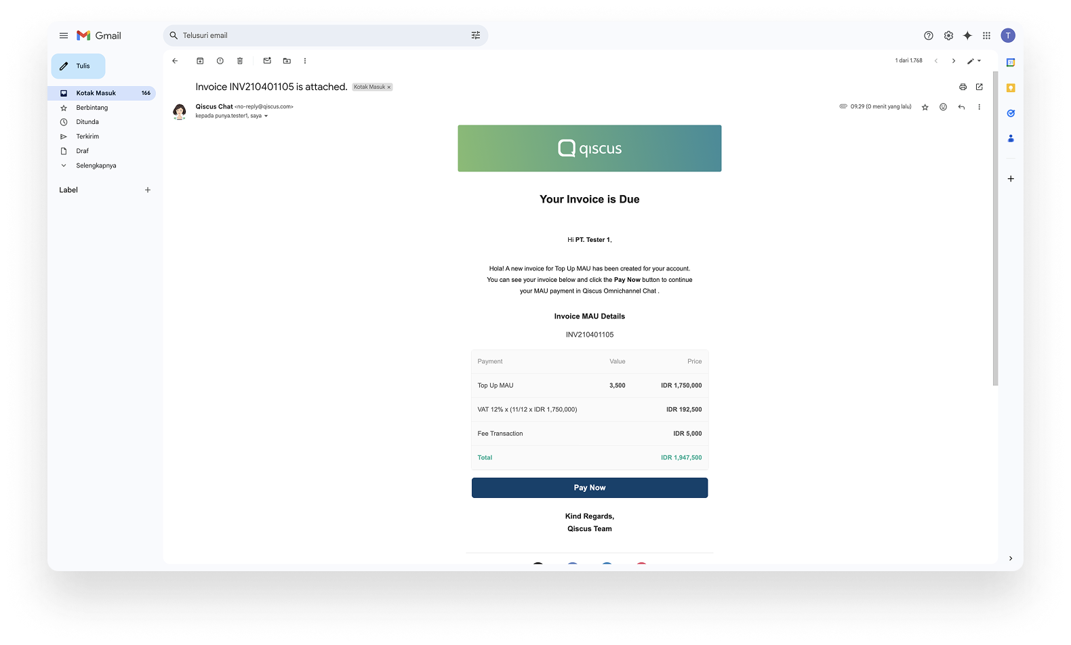The image size is (1071, 645).
Task: Click the Pay Now button
Action: pyautogui.click(x=590, y=488)
